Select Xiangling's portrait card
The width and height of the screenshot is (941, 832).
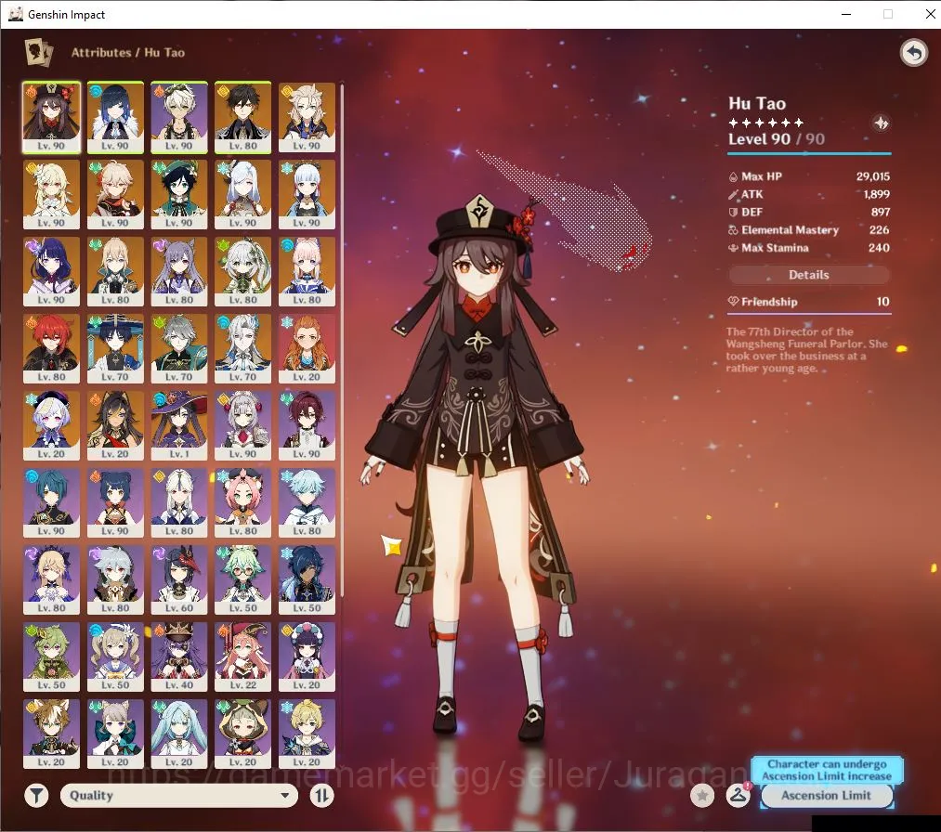pyautogui.click(x=115, y=502)
